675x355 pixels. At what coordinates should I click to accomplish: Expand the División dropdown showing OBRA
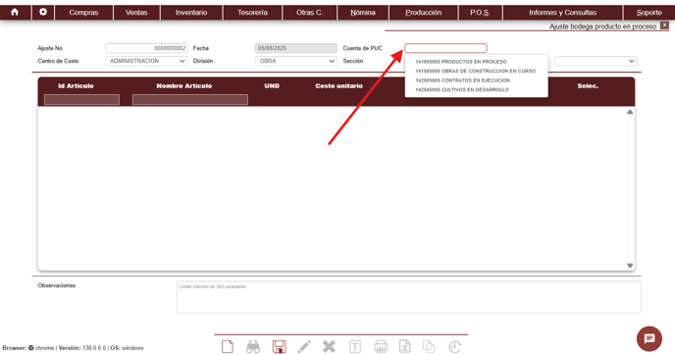point(295,61)
